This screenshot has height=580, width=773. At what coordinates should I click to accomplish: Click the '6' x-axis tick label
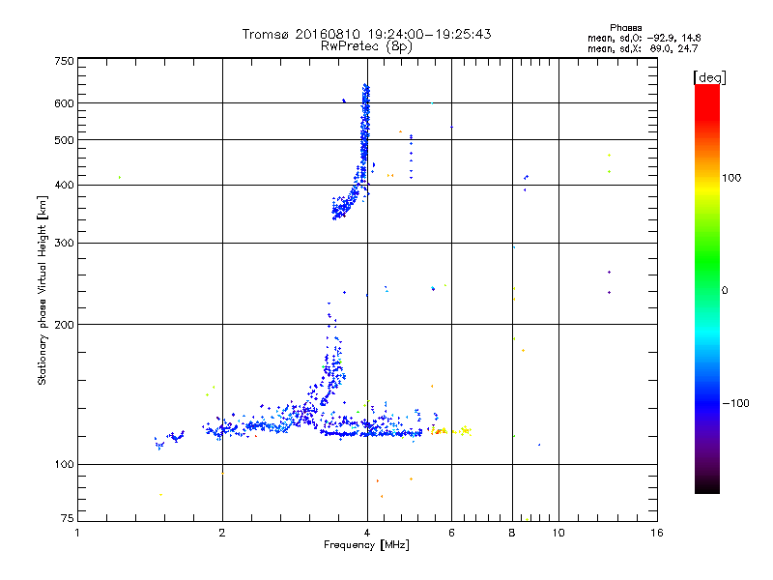[451, 533]
